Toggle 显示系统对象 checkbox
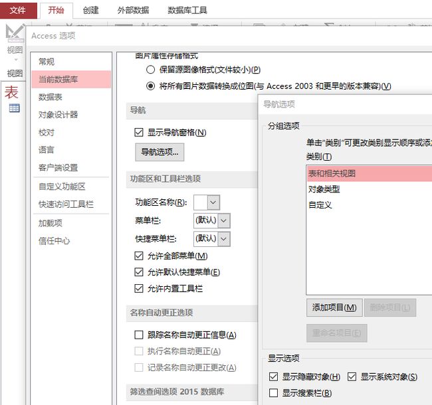Viewport: 432px width, 405px height. [352, 376]
